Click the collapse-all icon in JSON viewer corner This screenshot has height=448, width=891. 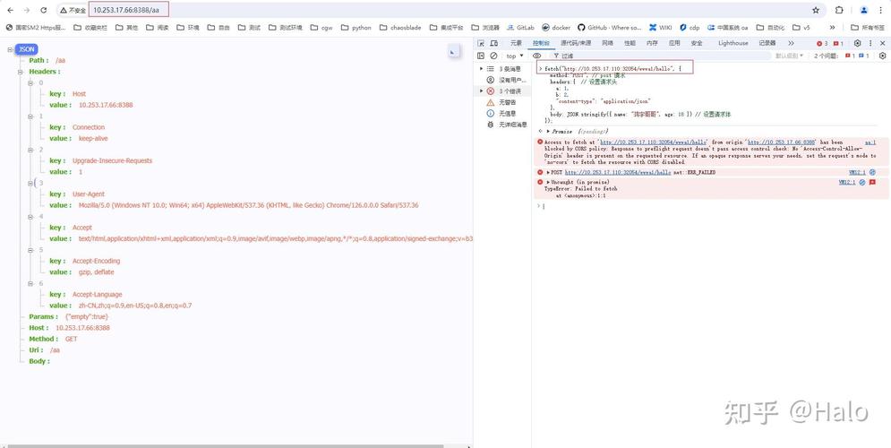[453, 52]
